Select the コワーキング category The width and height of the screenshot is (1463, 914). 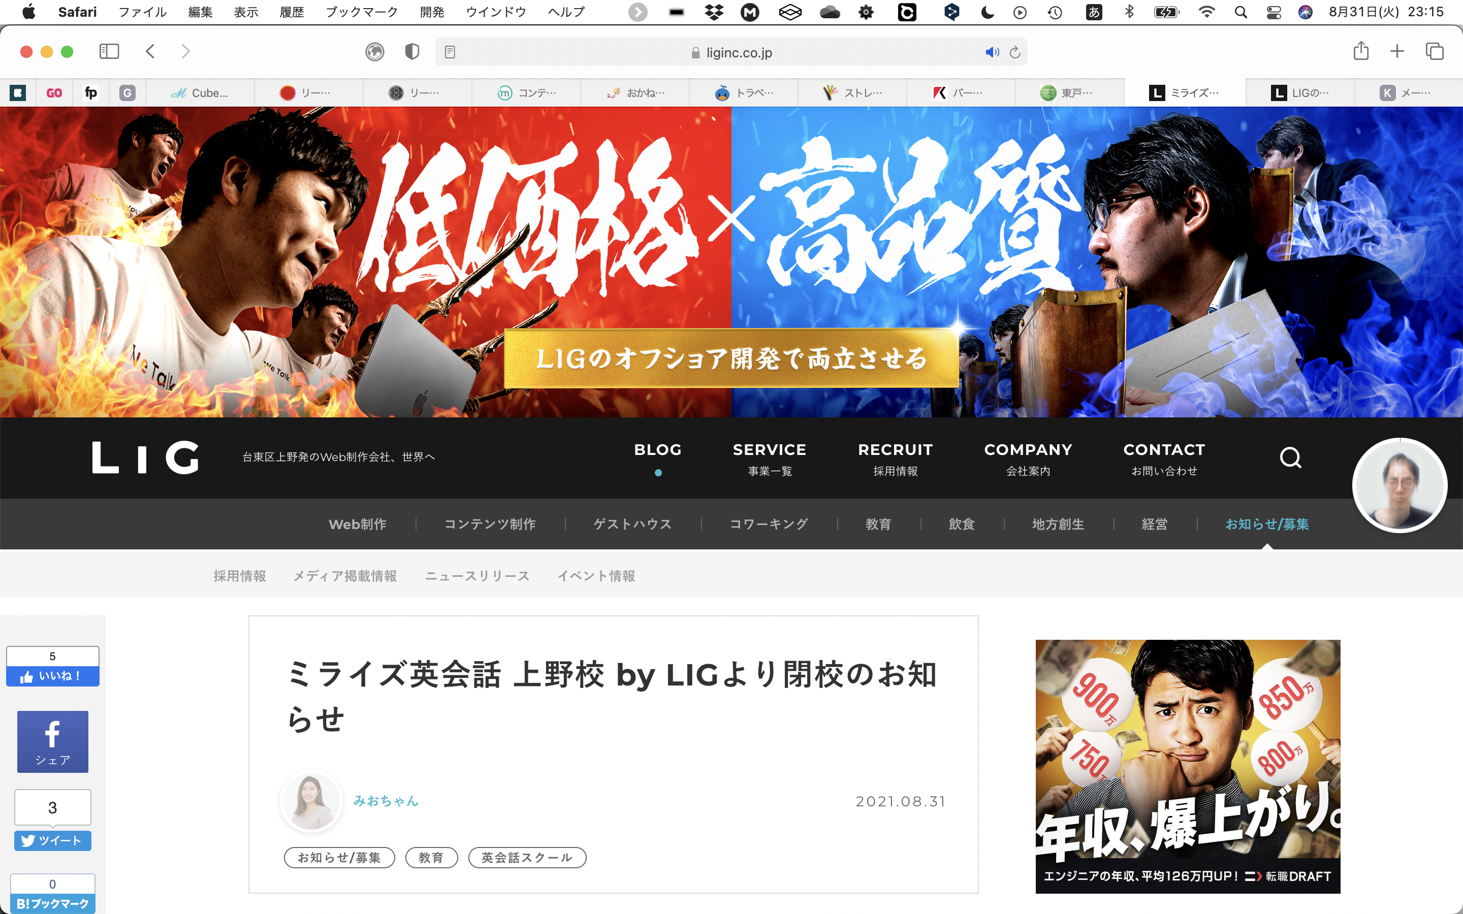[769, 524]
